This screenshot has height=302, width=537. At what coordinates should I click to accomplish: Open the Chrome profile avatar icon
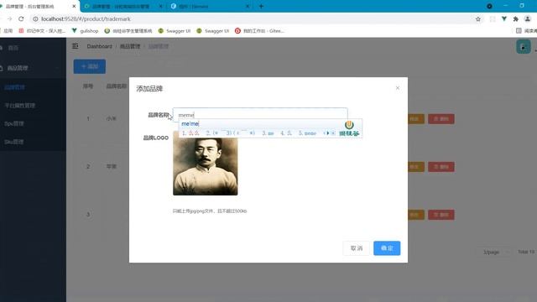point(528,19)
